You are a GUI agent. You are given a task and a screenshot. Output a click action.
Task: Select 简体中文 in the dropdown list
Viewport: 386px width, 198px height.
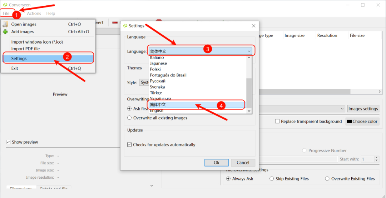pyautogui.click(x=198, y=105)
